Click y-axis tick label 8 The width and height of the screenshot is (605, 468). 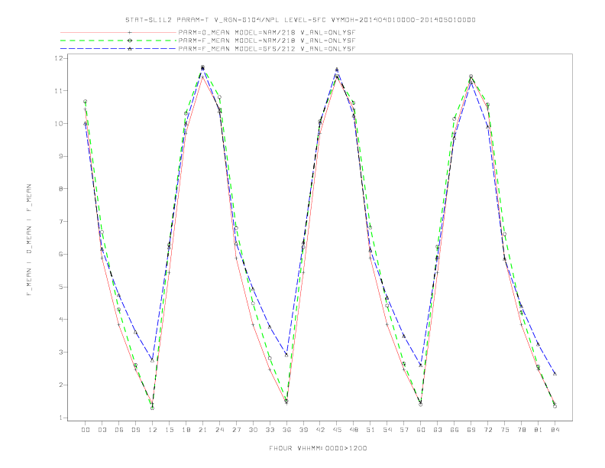[60, 189]
